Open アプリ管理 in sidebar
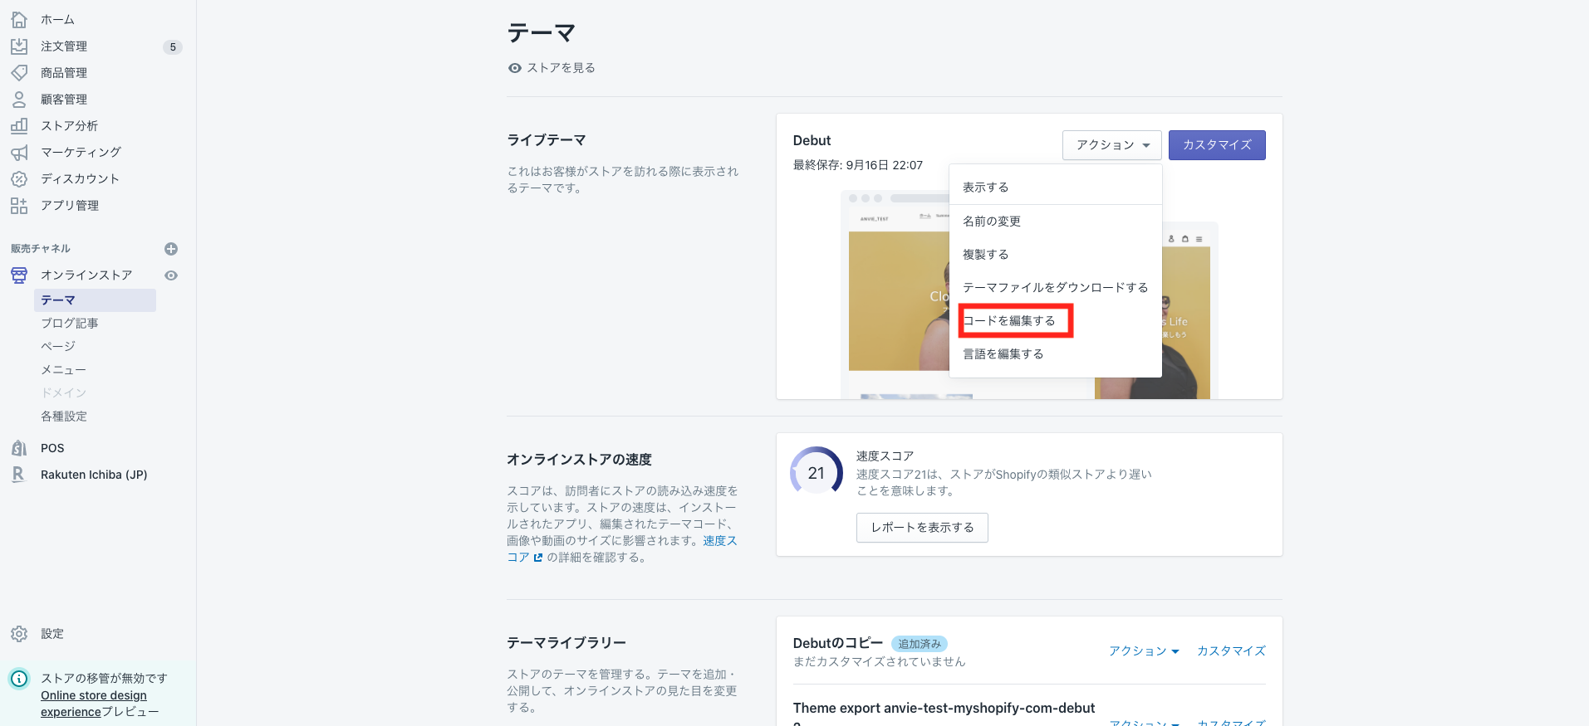 tap(70, 206)
